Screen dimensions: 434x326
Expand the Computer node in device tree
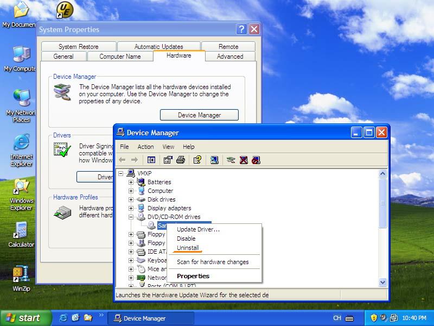coord(131,191)
